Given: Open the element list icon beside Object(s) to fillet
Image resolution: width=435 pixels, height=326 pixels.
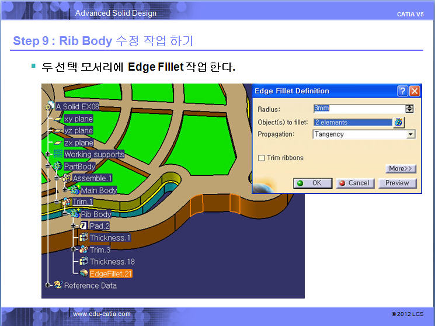Looking at the screenshot, I should (399, 122).
